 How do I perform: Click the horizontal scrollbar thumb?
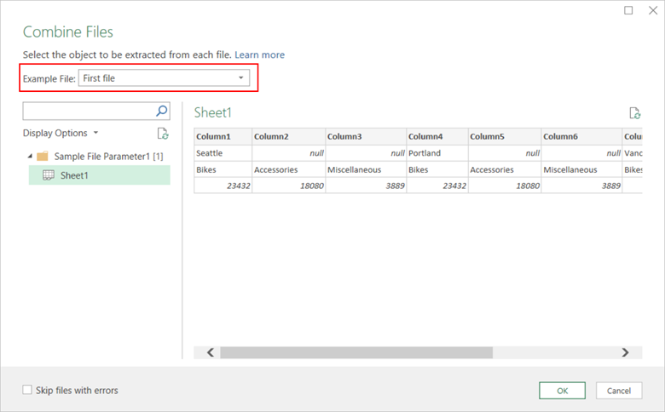(x=356, y=352)
